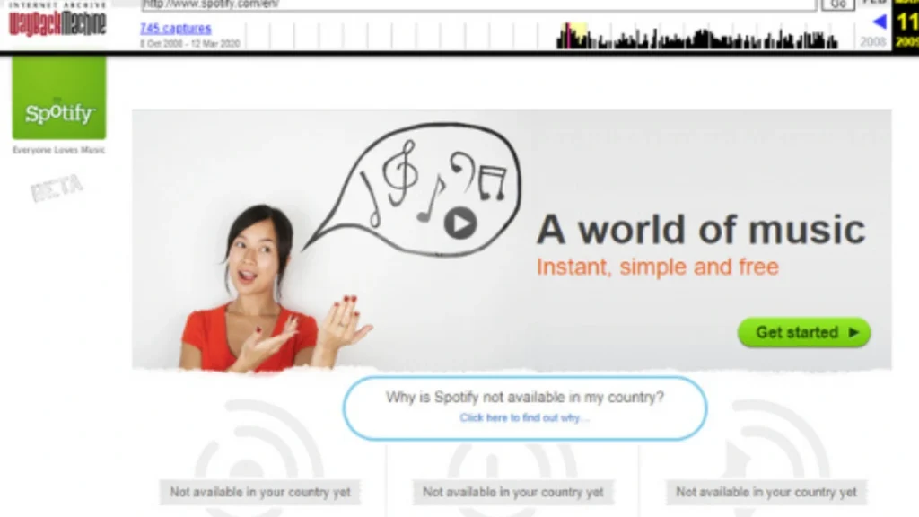
Task: Click the URL address input field
Action: 476,4
